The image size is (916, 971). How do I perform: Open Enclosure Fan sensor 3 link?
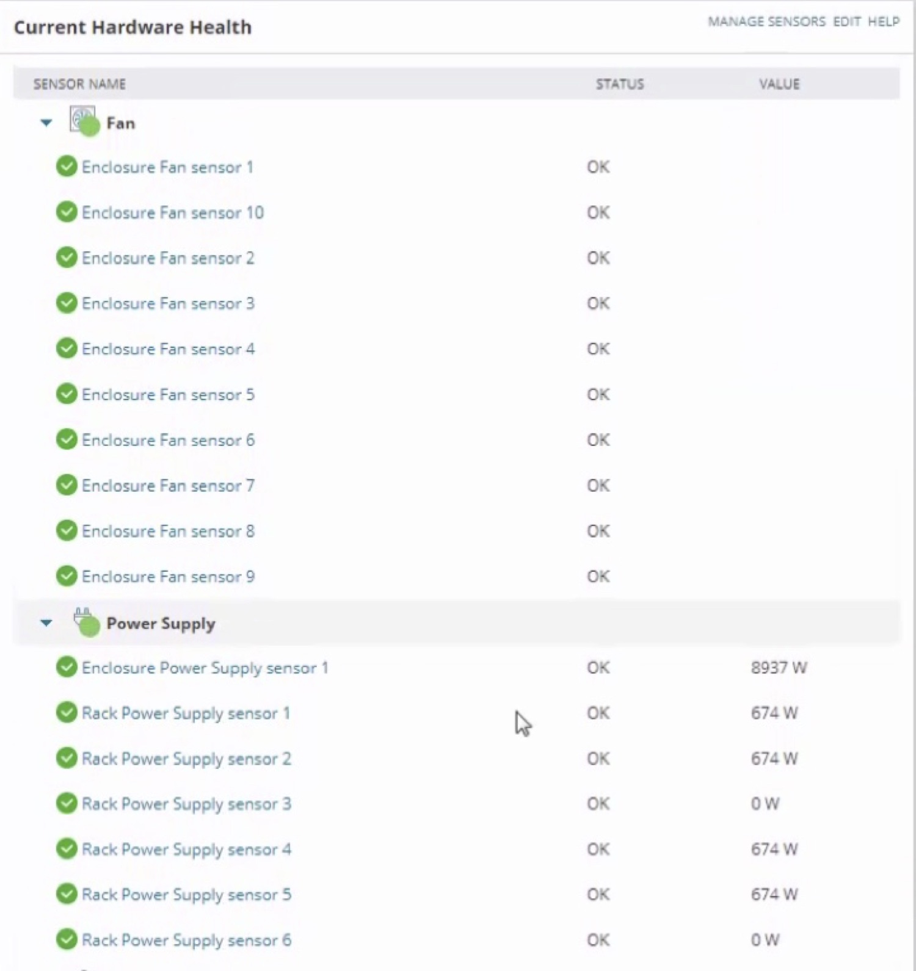click(168, 304)
